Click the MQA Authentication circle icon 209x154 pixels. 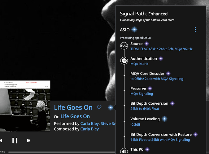point(124,61)
